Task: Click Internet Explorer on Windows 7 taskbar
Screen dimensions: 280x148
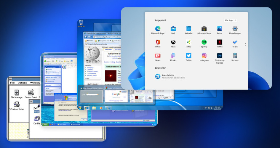Action: click(87, 108)
